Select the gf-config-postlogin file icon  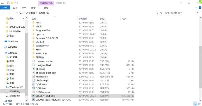pos(33,73)
